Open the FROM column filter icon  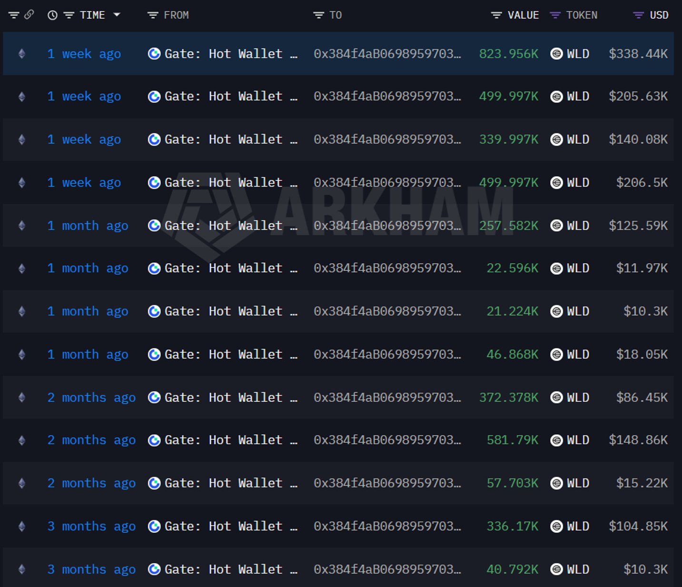pyautogui.click(x=153, y=15)
